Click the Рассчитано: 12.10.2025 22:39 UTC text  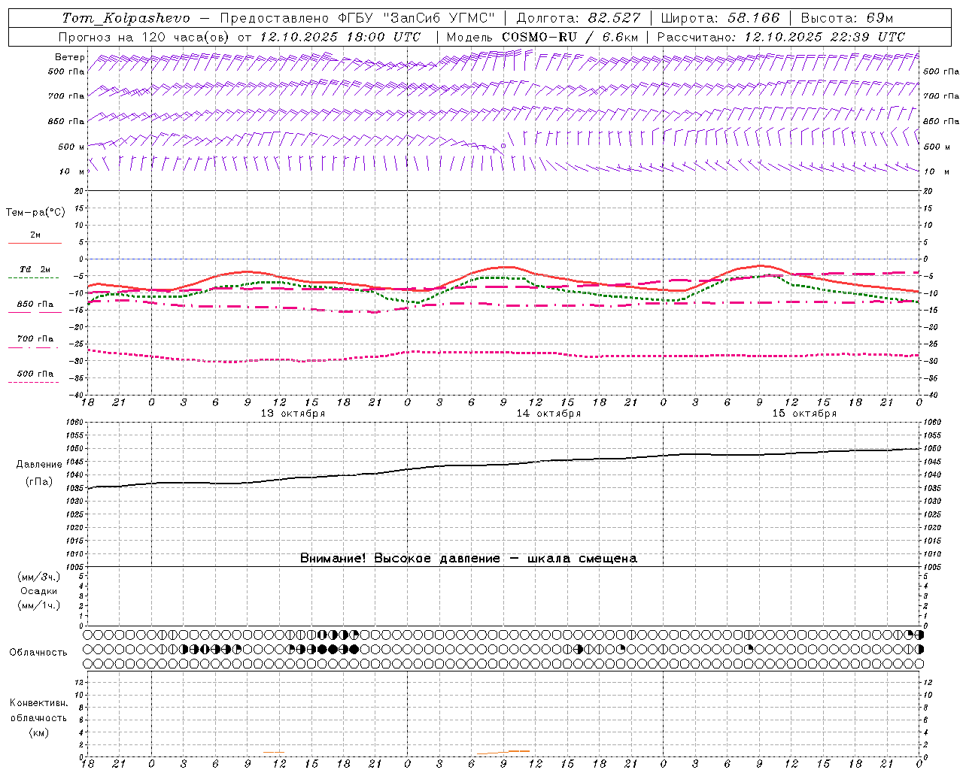(x=781, y=37)
